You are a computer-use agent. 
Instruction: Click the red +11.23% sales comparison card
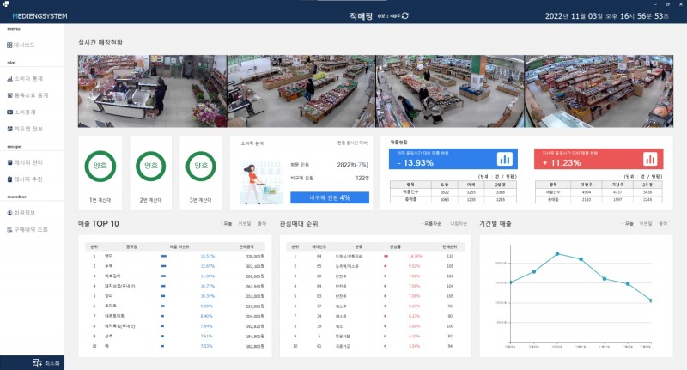[599, 159]
